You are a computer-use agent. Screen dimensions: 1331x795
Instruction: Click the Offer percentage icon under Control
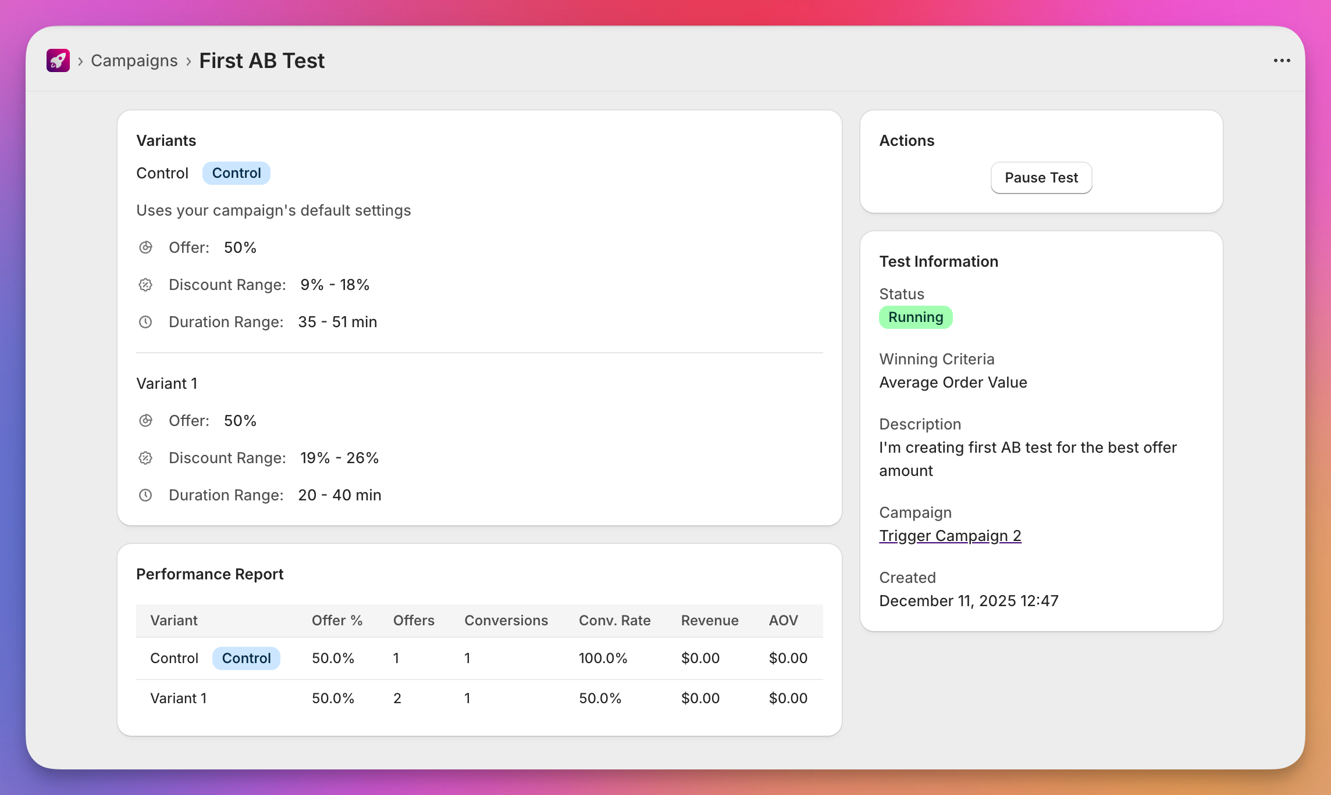pyautogui.click(x=145, y=247)
